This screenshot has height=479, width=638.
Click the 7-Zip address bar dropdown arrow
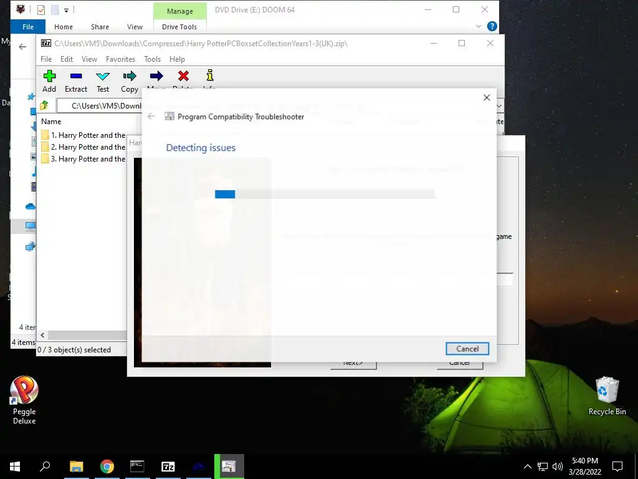[x=499, y=106]
